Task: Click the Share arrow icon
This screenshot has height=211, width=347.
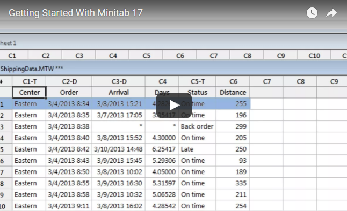Action: tap(331, 13)
